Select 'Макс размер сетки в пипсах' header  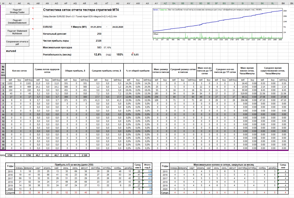pyautogui.click(x=161, y=71)
